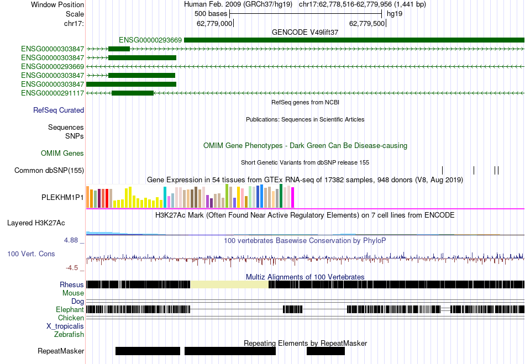Image resolution: width=525 pixels, height=364 pixels.
Task: Click the chr17:62,778,516-62,779,956 position text
Action: [363, 4]
